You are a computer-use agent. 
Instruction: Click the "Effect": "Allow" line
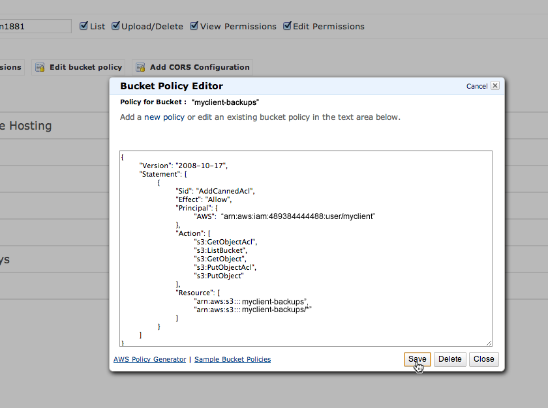(x=204, y=199)
